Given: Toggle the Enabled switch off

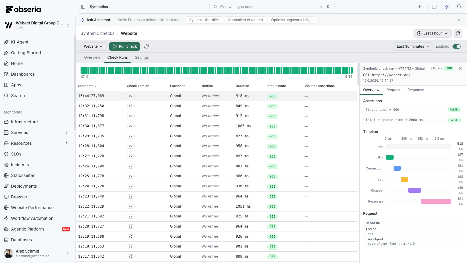Looking at the screenshot, I should 457,46.
